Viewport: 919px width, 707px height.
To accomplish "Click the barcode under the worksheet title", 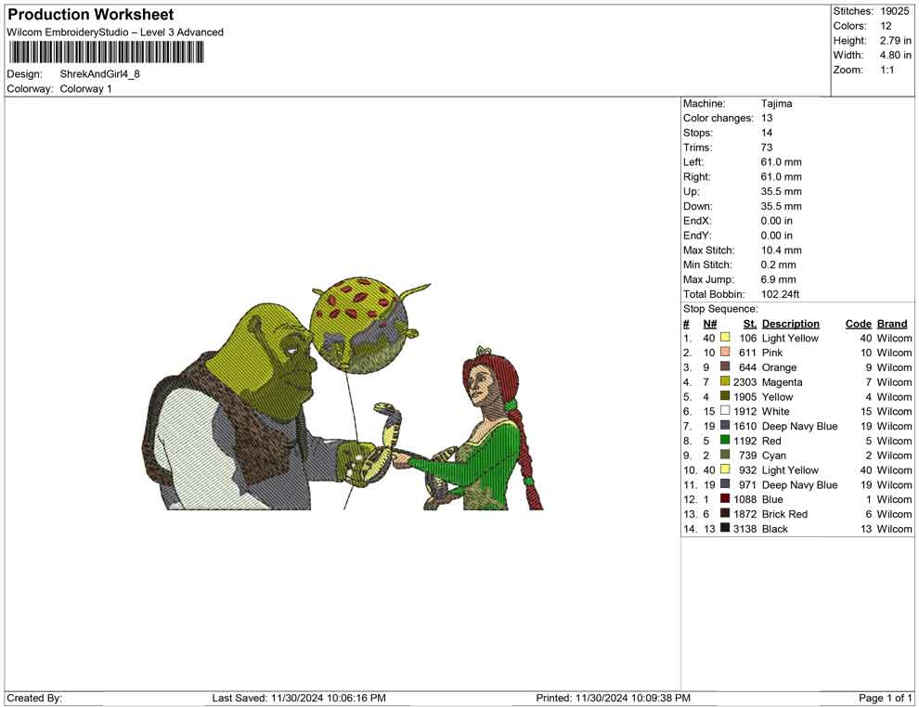I will [x=106, y=52].
